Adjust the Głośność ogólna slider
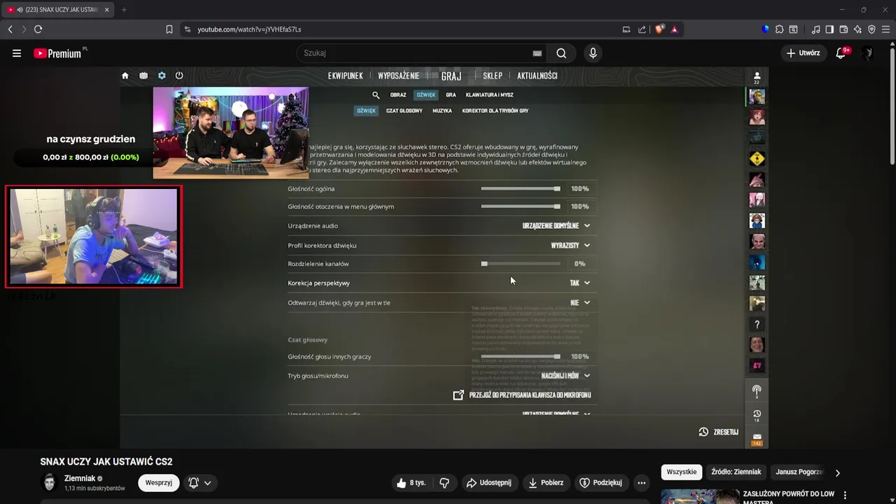Screen dimensions: 896x504 521,189
